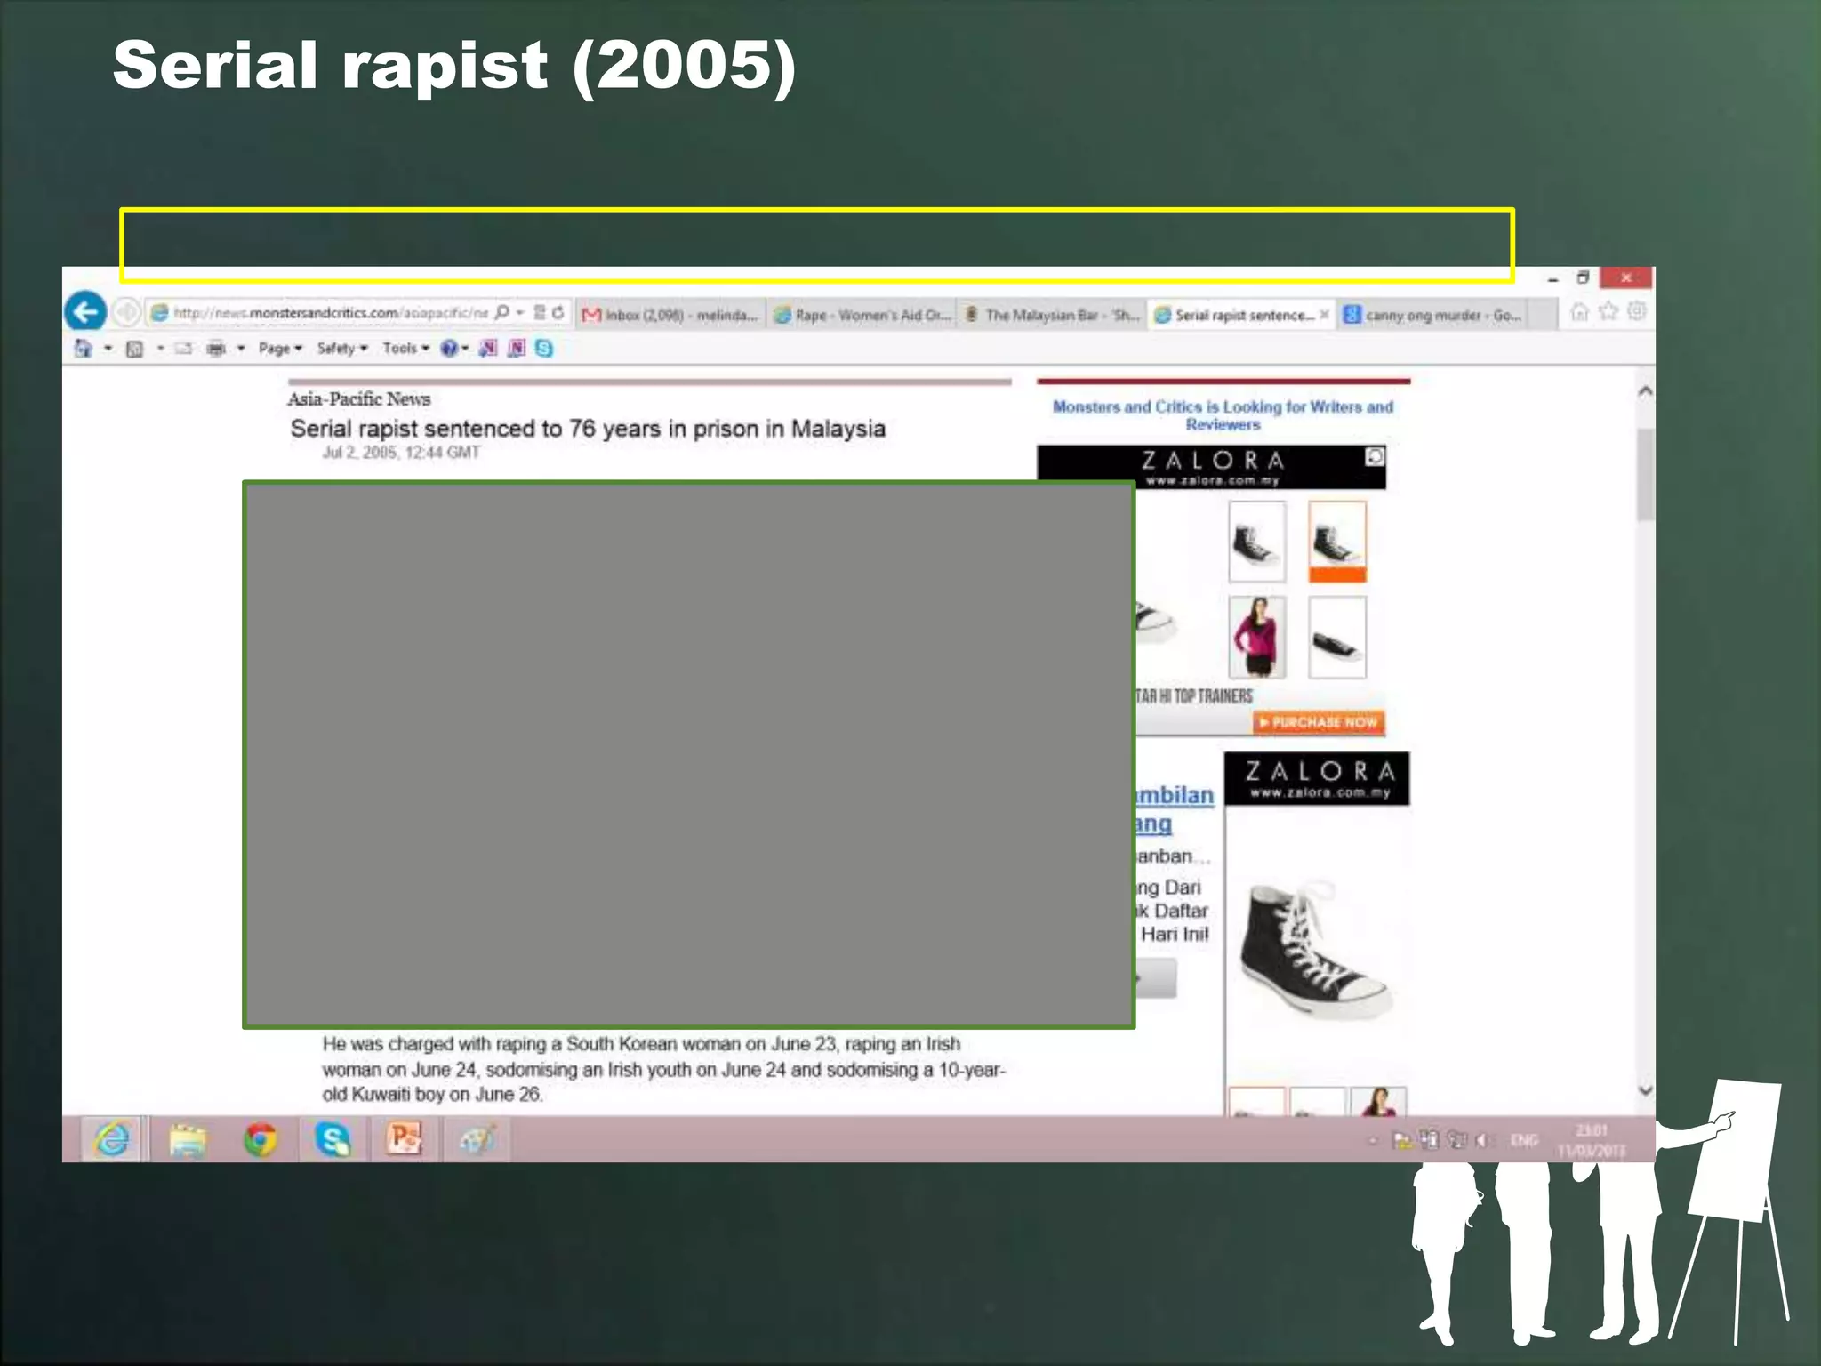Toggle the Compatibility View icon in address bar
Screen dimensions: 1821x1366
(539, 312)
